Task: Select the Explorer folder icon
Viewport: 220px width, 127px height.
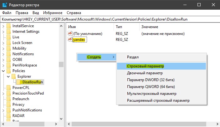Action: (13, 76)
